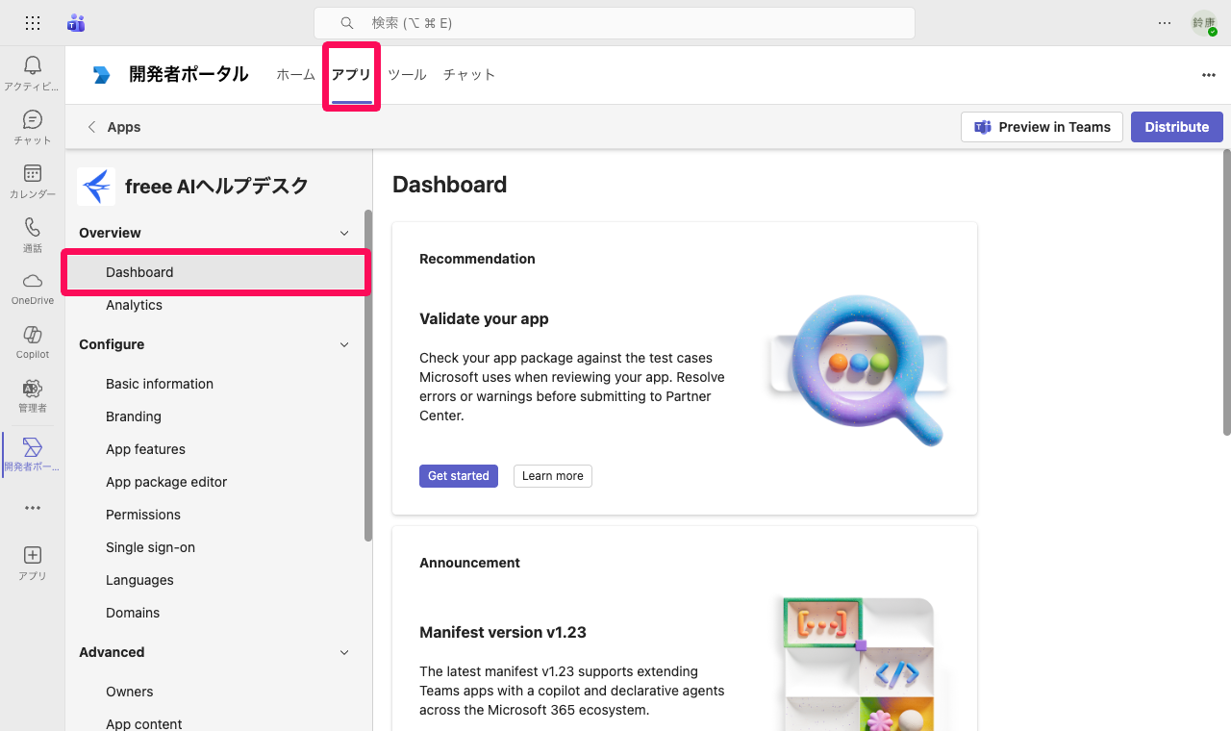Click Learn more button
The height and width of the screenshot is (731, 1231).
553,476
